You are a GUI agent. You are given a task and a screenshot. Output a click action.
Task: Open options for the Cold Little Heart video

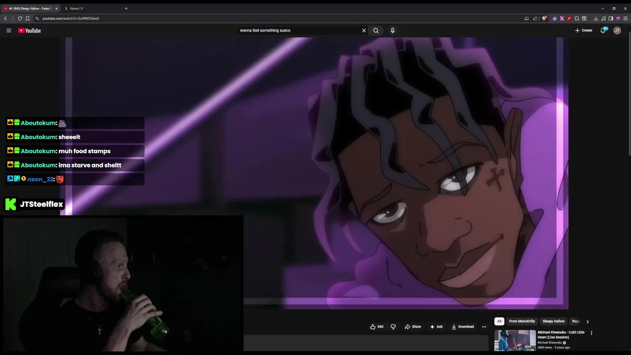pos(591,333)
